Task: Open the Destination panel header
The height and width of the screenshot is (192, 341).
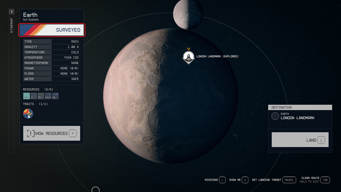Action: click(300, 107)
